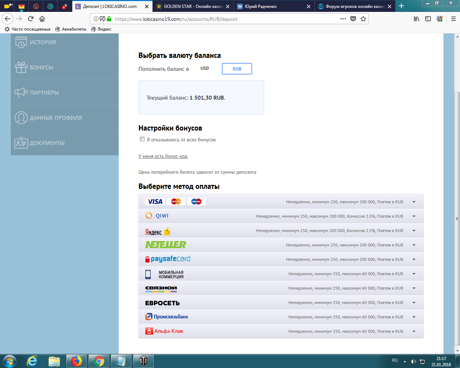Screen dimensions: 460x368
Task: Choose the Альфа-Клик logo
Action: (x=164, y=331)
